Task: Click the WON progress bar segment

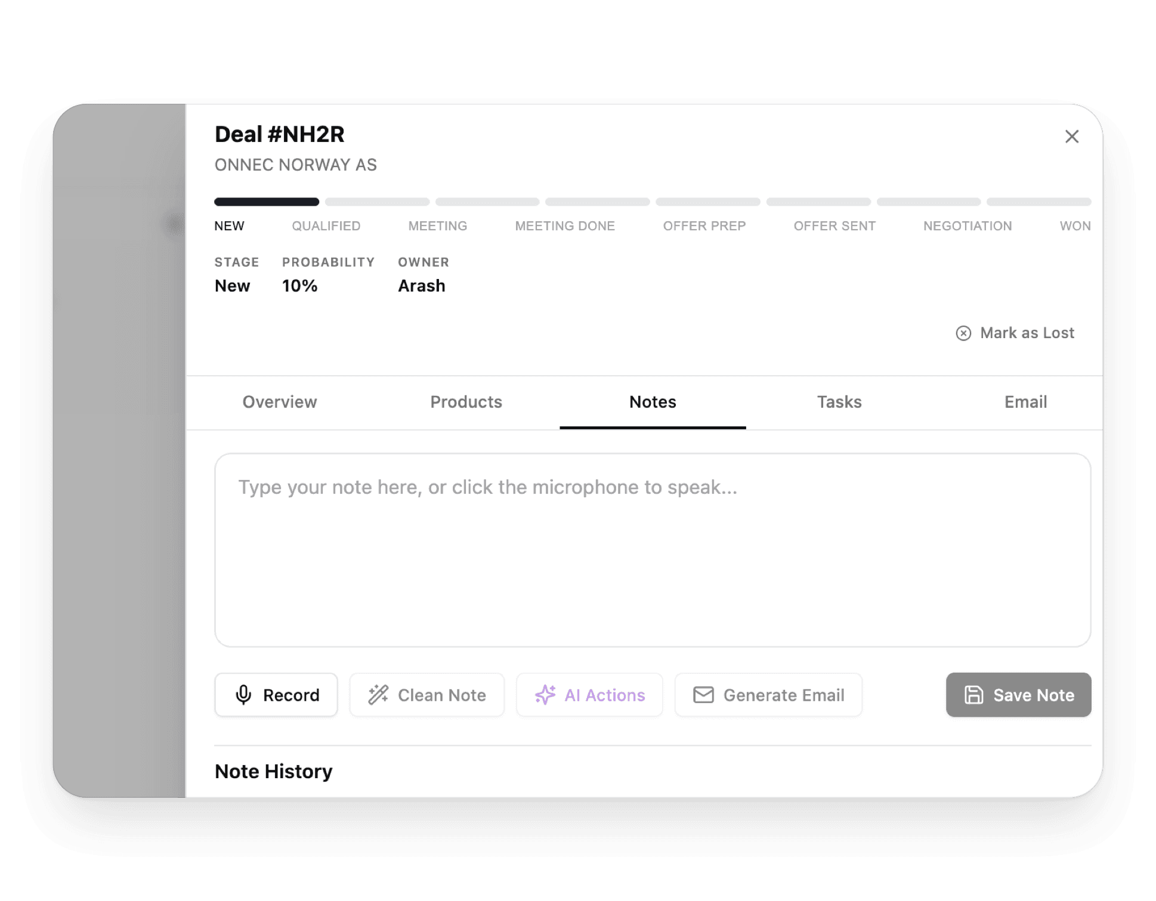Action: 1039,202
